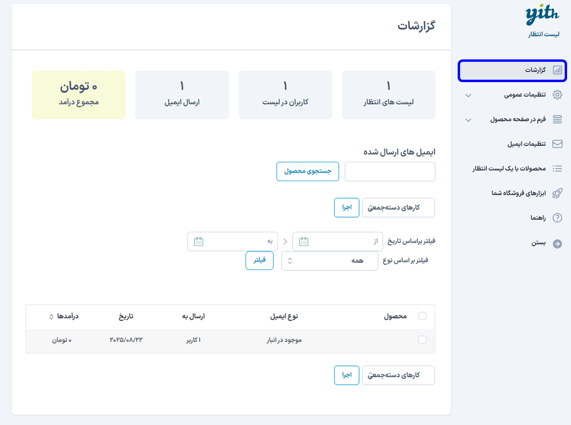Click the مجموع درآمد stat card
This screenshot has width=571, height=425.
[79, 95]
